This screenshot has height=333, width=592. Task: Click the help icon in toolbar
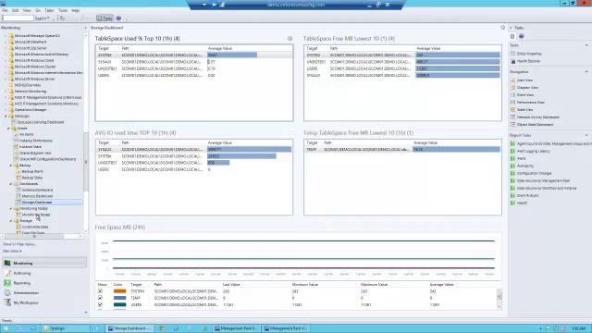[x=118, y=18]
